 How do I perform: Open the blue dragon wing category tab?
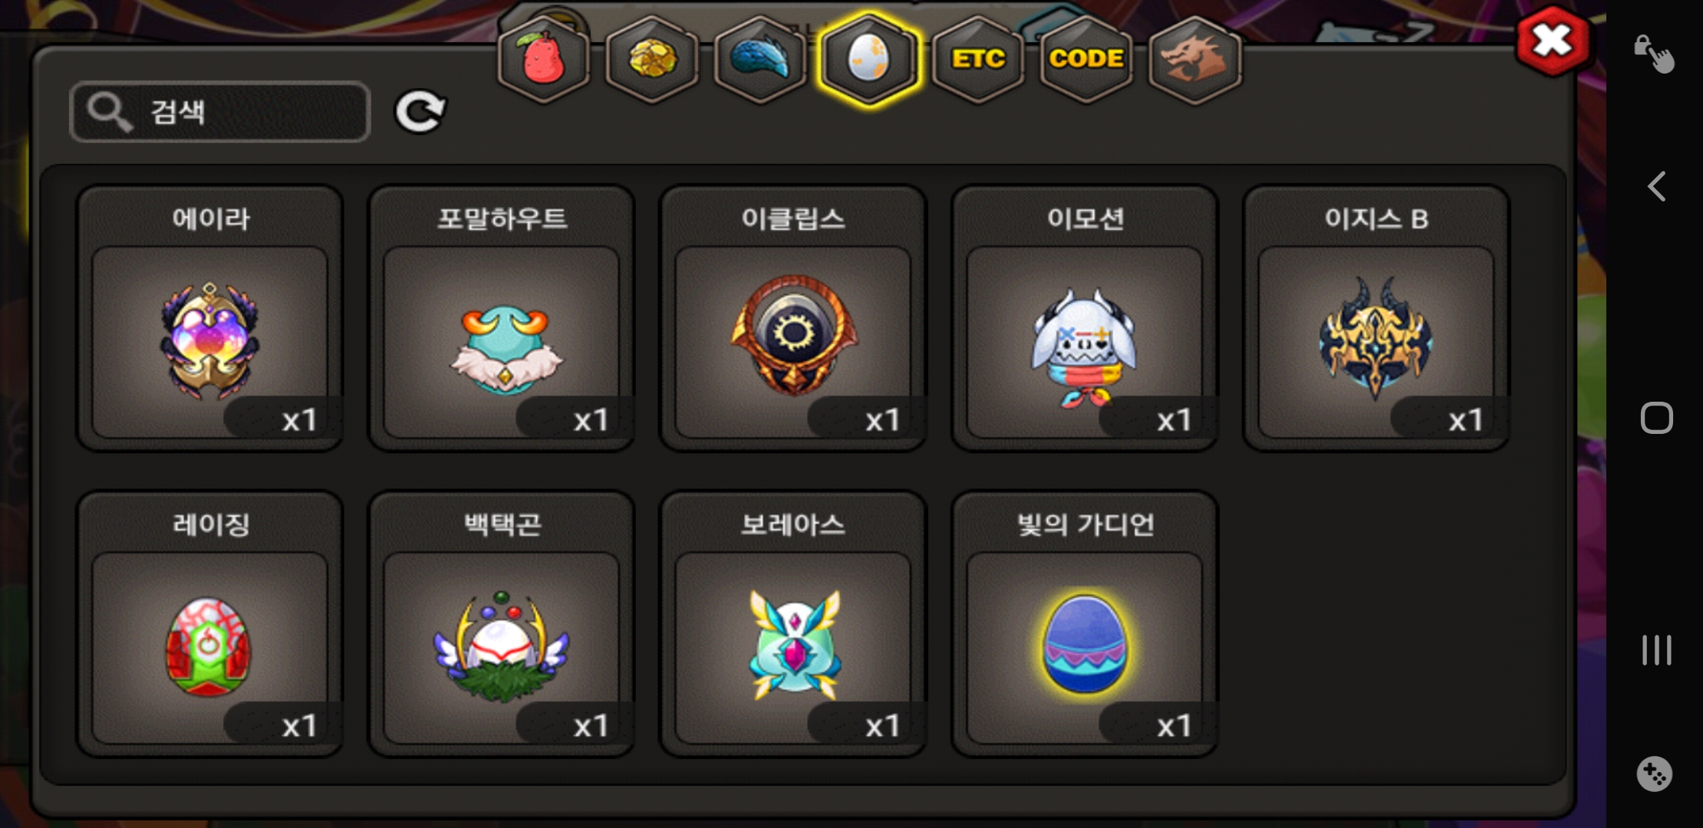coord(760,60)
